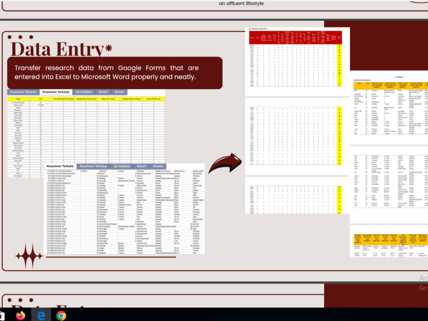Open Sheet1 tab in yellow-header spreadsheet
The width and height of the screenshot is (428, 321).
coord(103,92)
